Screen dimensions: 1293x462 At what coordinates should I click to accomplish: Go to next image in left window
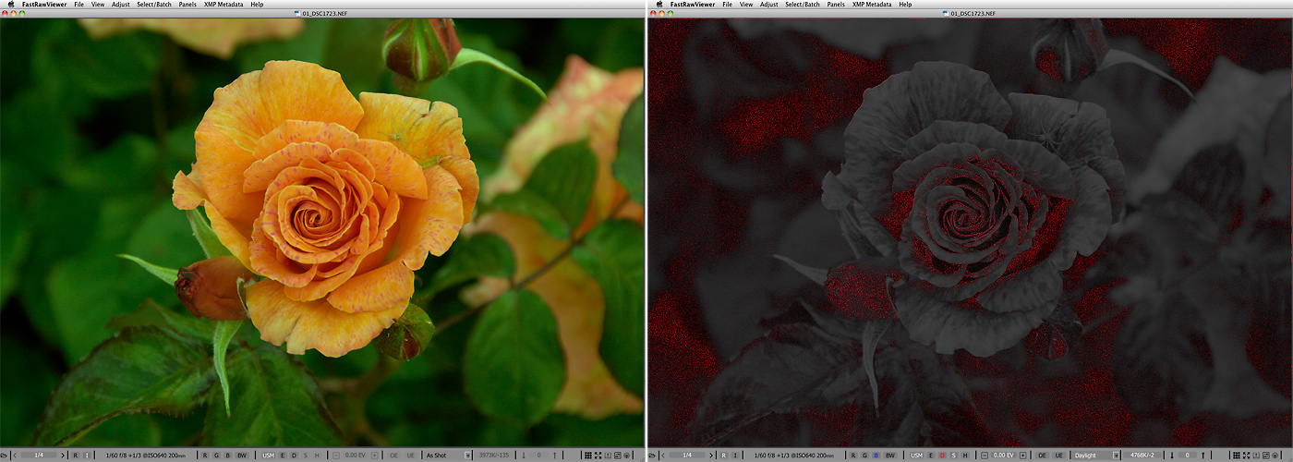pyautogui.click(x=63, y=456)
